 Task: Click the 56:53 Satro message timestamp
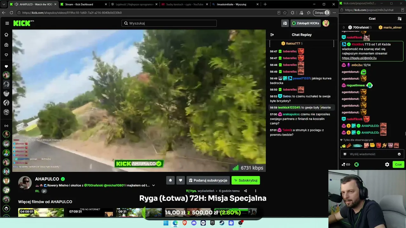coord(273,96)
